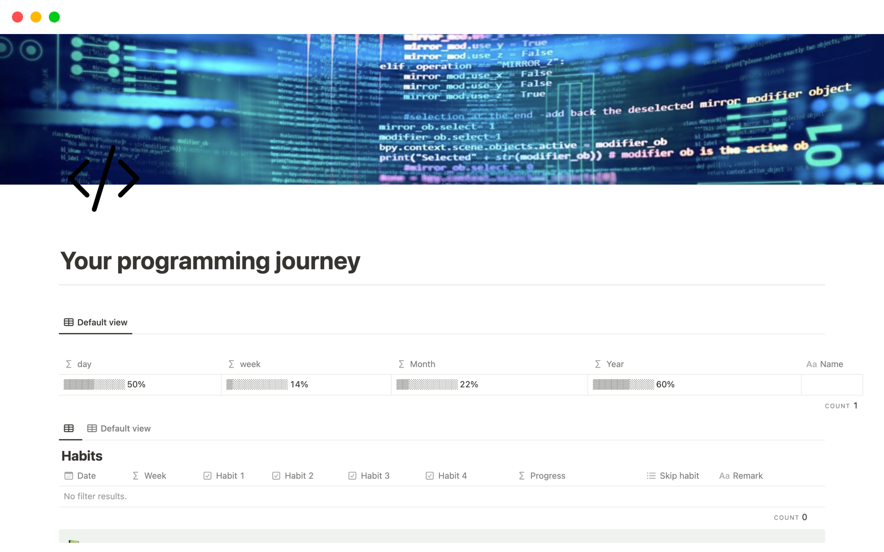Screen dimensions: 884x552
Task: Click the list icon beside Skip habit
Action: click(651, 476)
